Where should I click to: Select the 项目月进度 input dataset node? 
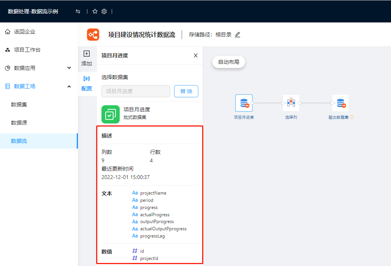[244, 103]
